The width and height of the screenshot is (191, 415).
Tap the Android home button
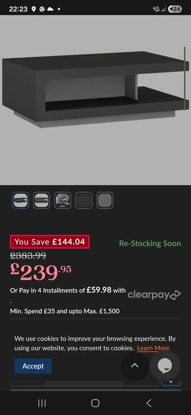[95, 403]
